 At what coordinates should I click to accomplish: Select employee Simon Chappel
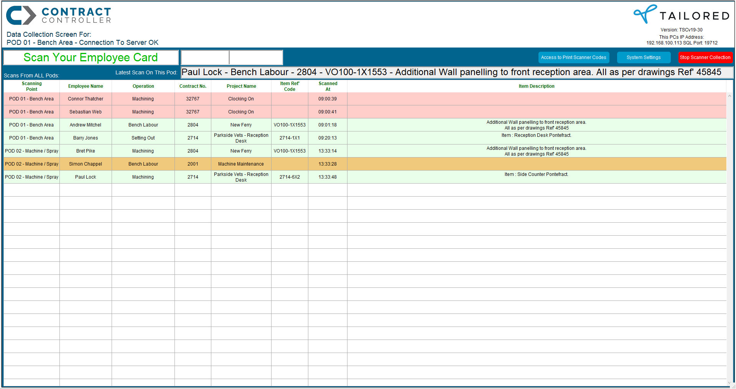86,164
